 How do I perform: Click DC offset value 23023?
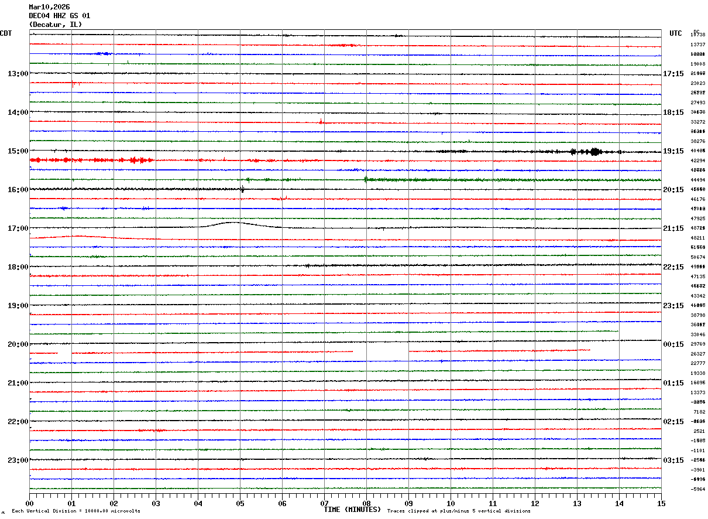(x=697, y=84)
